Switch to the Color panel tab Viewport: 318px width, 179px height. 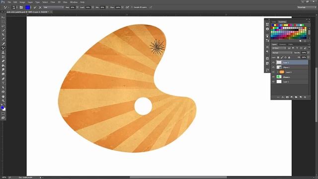click(x=274, y=22)
